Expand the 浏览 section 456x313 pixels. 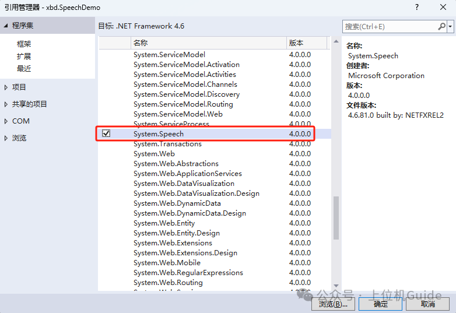point(6,138)
